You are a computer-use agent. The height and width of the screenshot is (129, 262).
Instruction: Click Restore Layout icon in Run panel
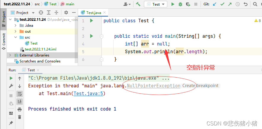pyautogui.click(x=11, y=113)
